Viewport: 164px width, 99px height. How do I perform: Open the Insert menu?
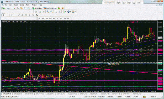point(16,5)
